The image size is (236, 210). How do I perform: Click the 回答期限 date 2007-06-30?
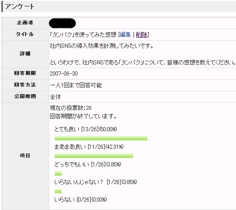point(64,74)
